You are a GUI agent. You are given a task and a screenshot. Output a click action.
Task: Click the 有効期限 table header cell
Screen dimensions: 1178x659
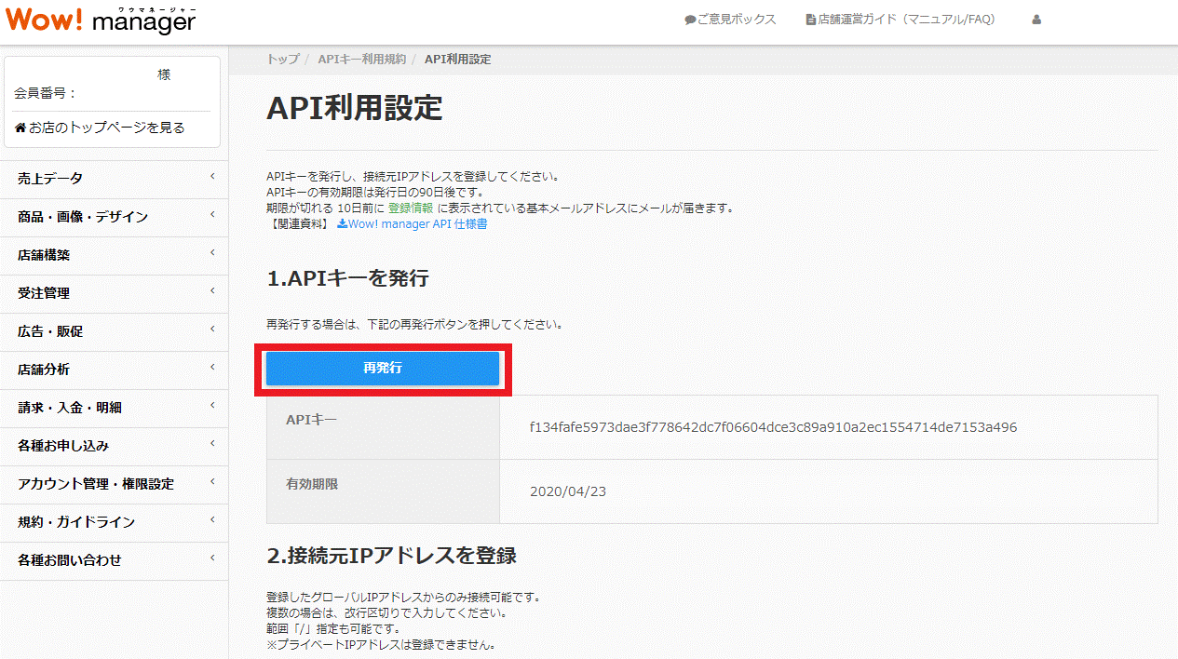click(x=383, y=491)
